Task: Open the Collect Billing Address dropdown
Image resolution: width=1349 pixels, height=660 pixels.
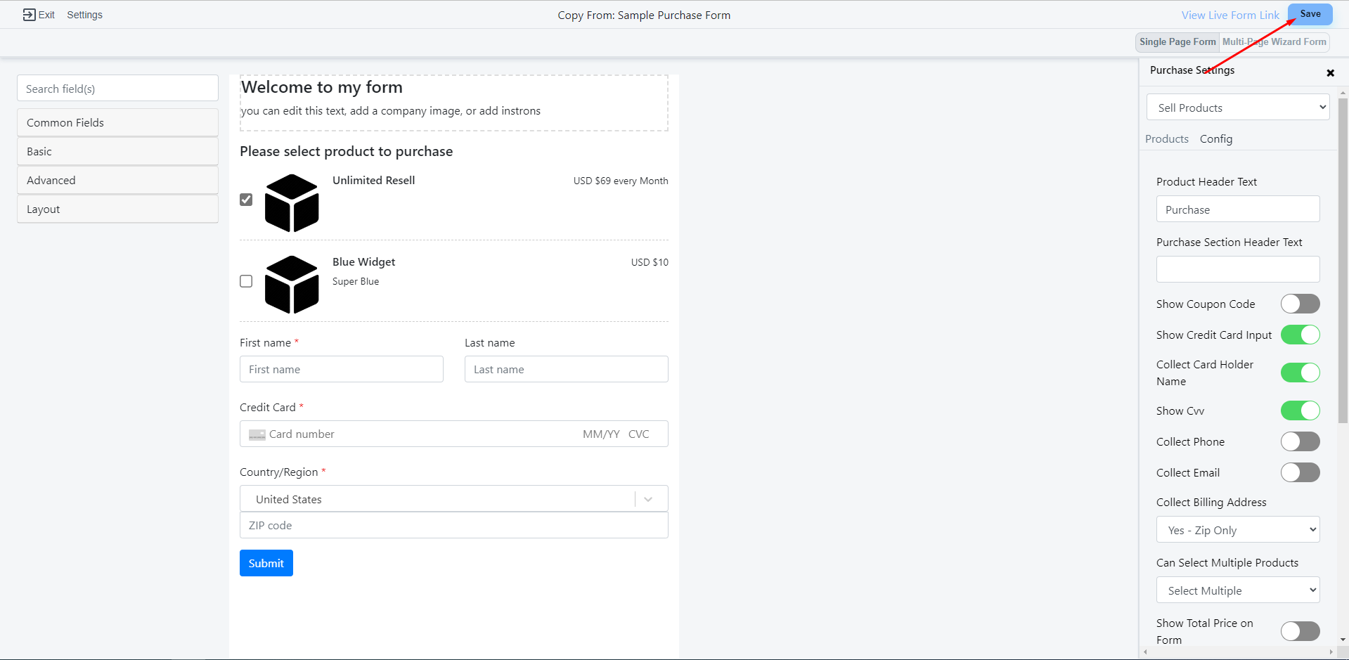Action: [x=1237, y=530]
